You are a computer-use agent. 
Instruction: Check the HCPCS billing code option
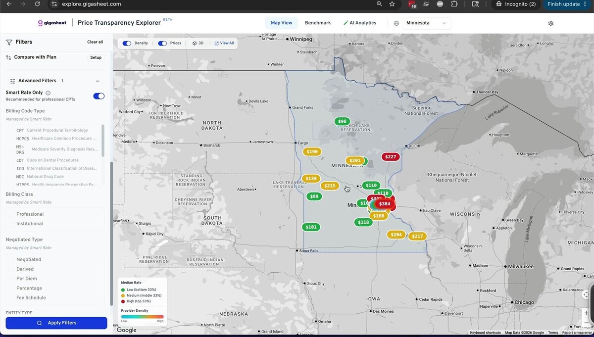pyautogui.click(x=12, y=139)
